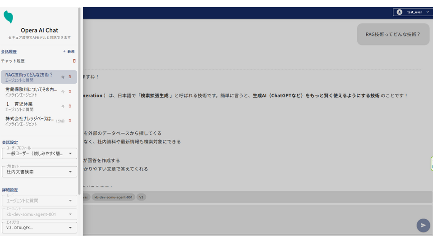Click the Opera AI Chat leaf logo
Viewport: 433px width, 243px height.
pos(8,17)
